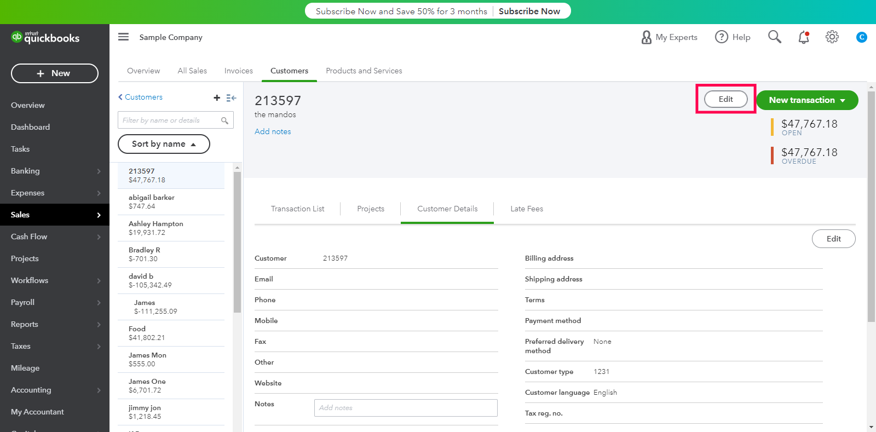Select customer jimmy jon
The height and width of the screenshot is (432, 876).
click(x=171, y=412)
